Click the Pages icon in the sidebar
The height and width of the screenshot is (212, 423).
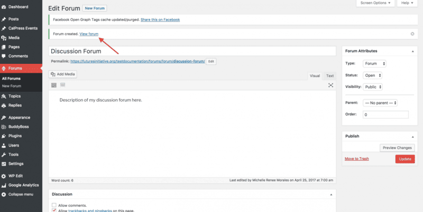[x=4, y=47]
